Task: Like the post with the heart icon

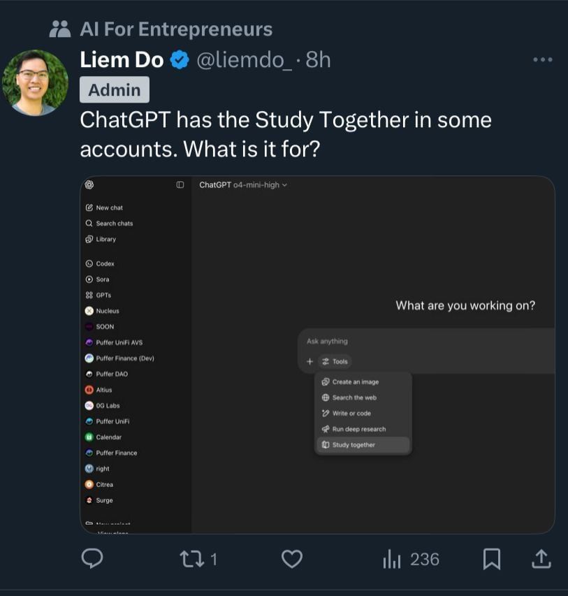Action: [291, 558]
